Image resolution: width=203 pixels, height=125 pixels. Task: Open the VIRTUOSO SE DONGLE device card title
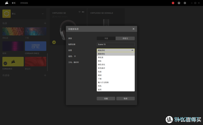click(x=101, y=13)
